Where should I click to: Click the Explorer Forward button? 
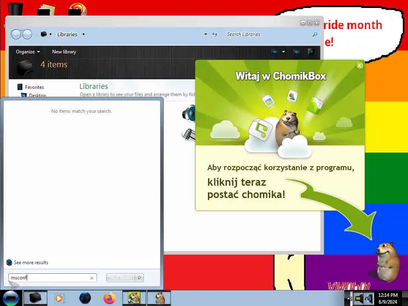click(27, 34)
